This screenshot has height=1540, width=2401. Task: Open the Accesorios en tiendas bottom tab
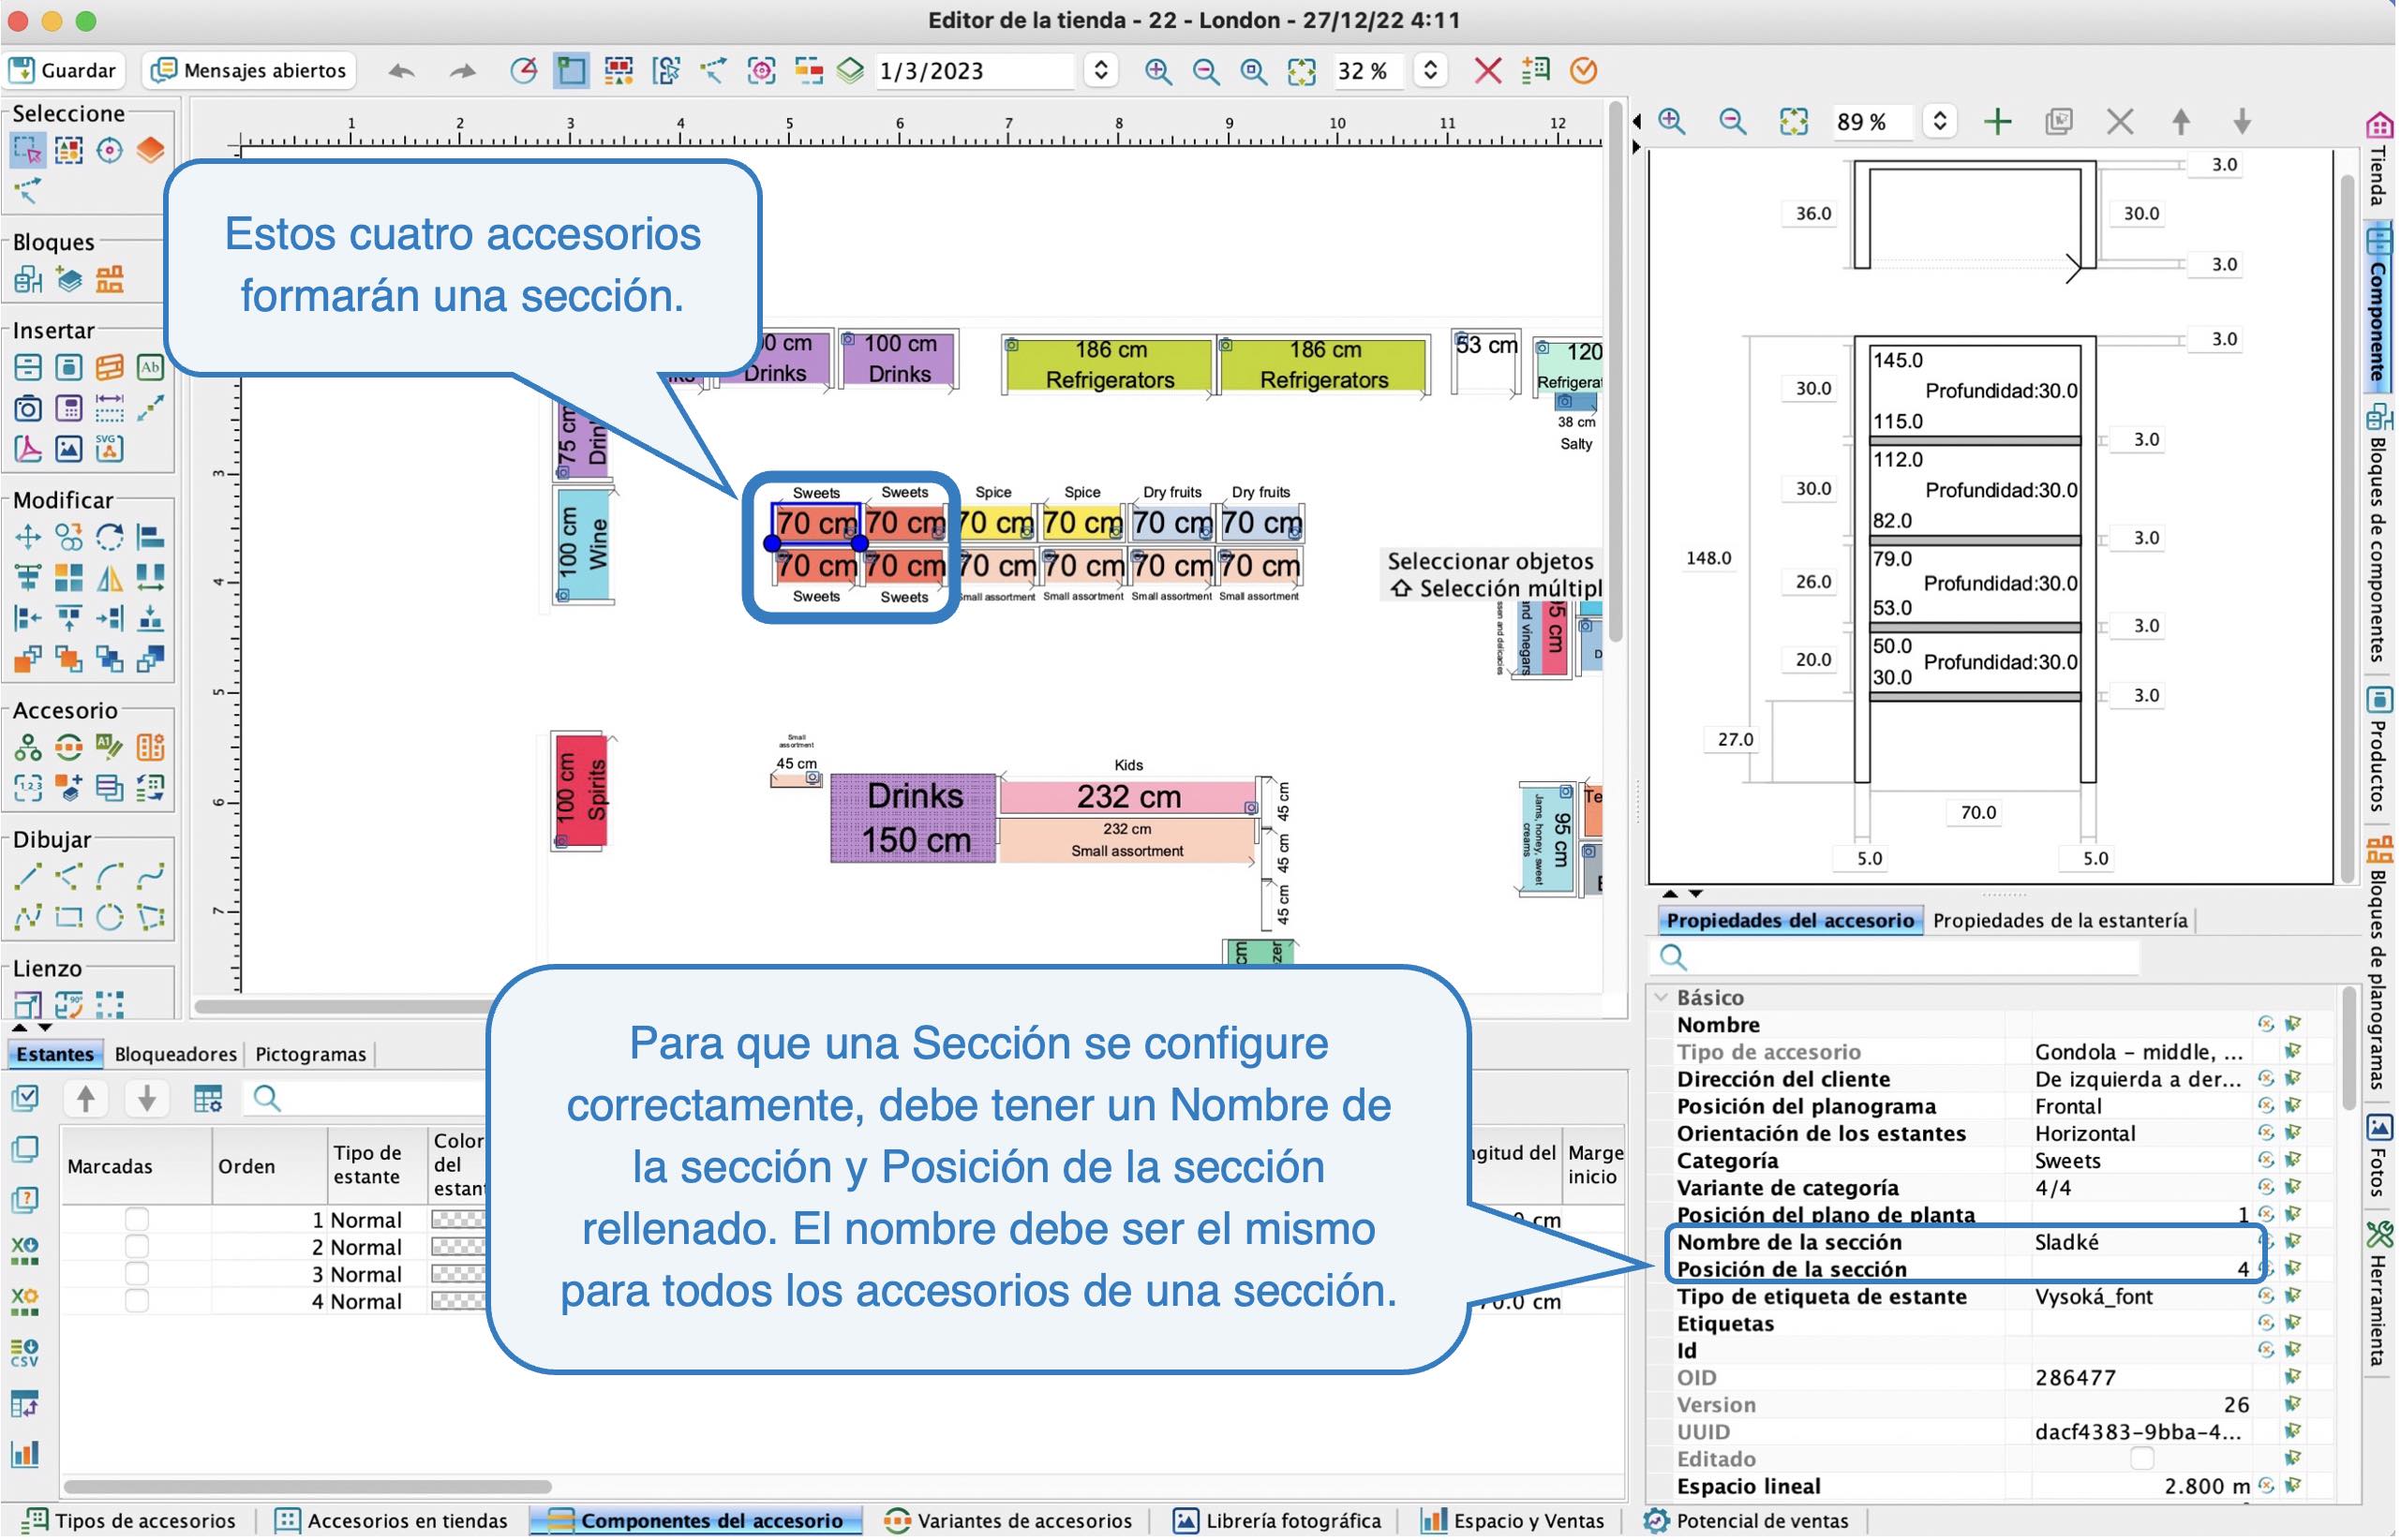coord(392,1523)
